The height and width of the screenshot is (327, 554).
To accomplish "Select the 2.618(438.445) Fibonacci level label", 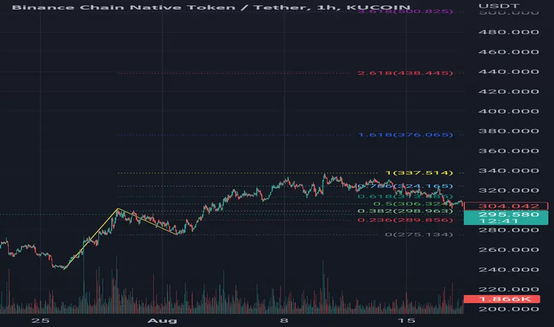I will (x=405, y=73).
